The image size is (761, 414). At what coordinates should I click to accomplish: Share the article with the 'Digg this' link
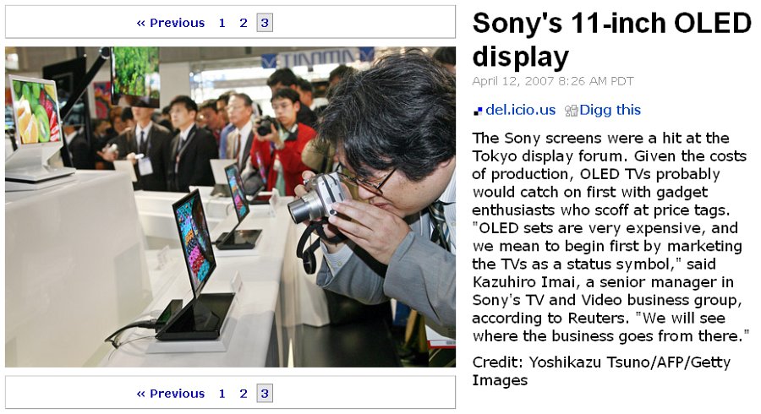pyautogui.click(x=610, y=110)
